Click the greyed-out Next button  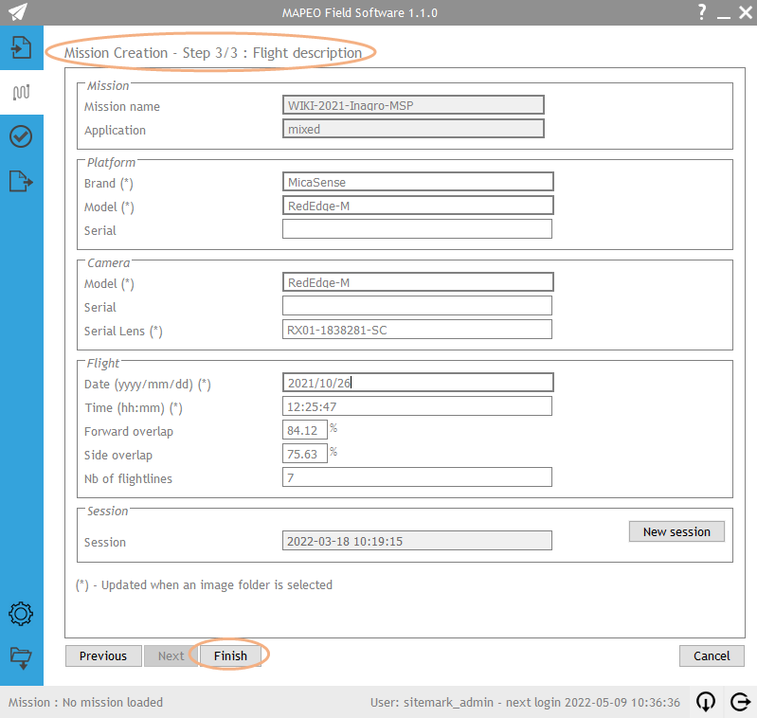(171, 655)
